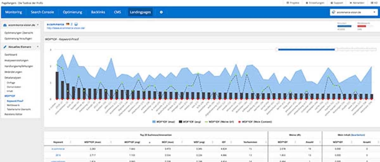380x162 pixels.
Task: Open the e-commerce keyword link in table
Action: pyautogui.click(x=58, y=149)
